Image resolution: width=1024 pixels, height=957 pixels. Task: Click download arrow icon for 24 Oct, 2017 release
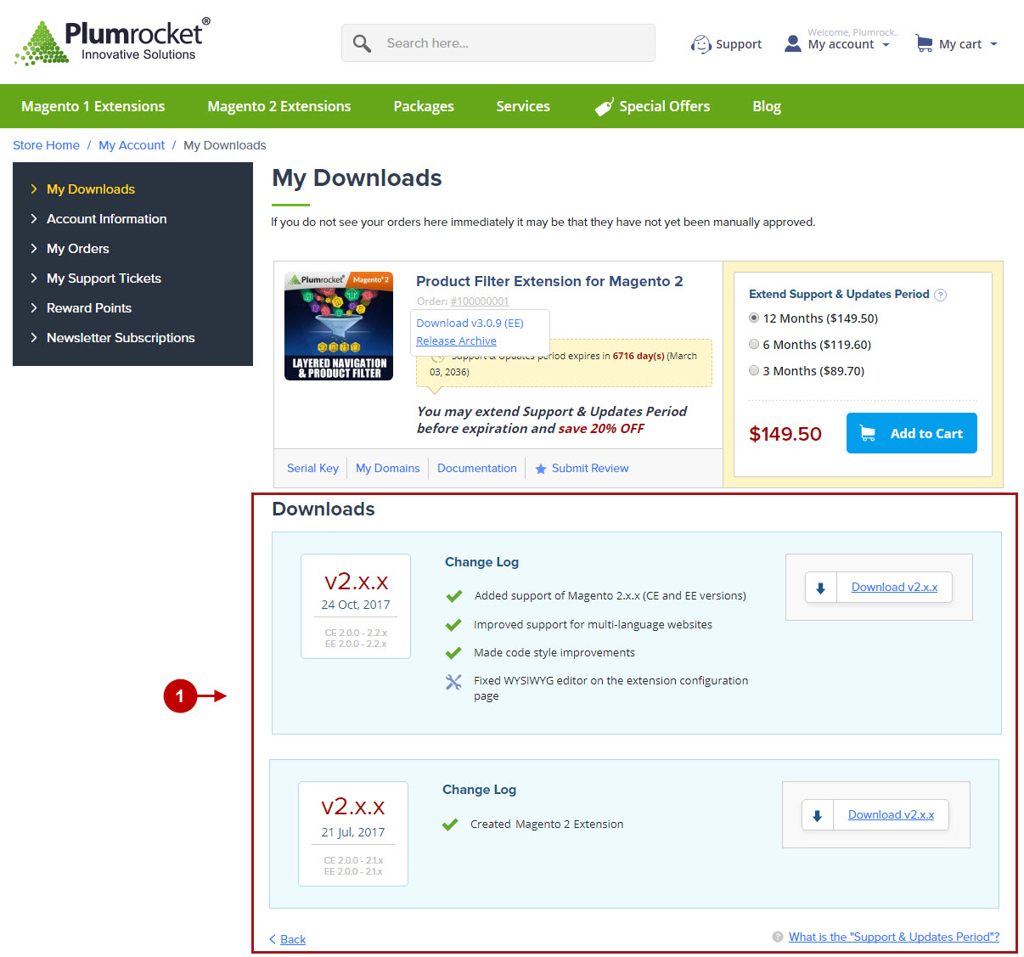(x=820, y=588)
